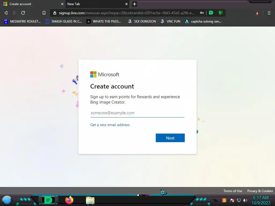Screen dimensions: 275x206
Task: Click the address bar URL field
Action: click(126, 13)
